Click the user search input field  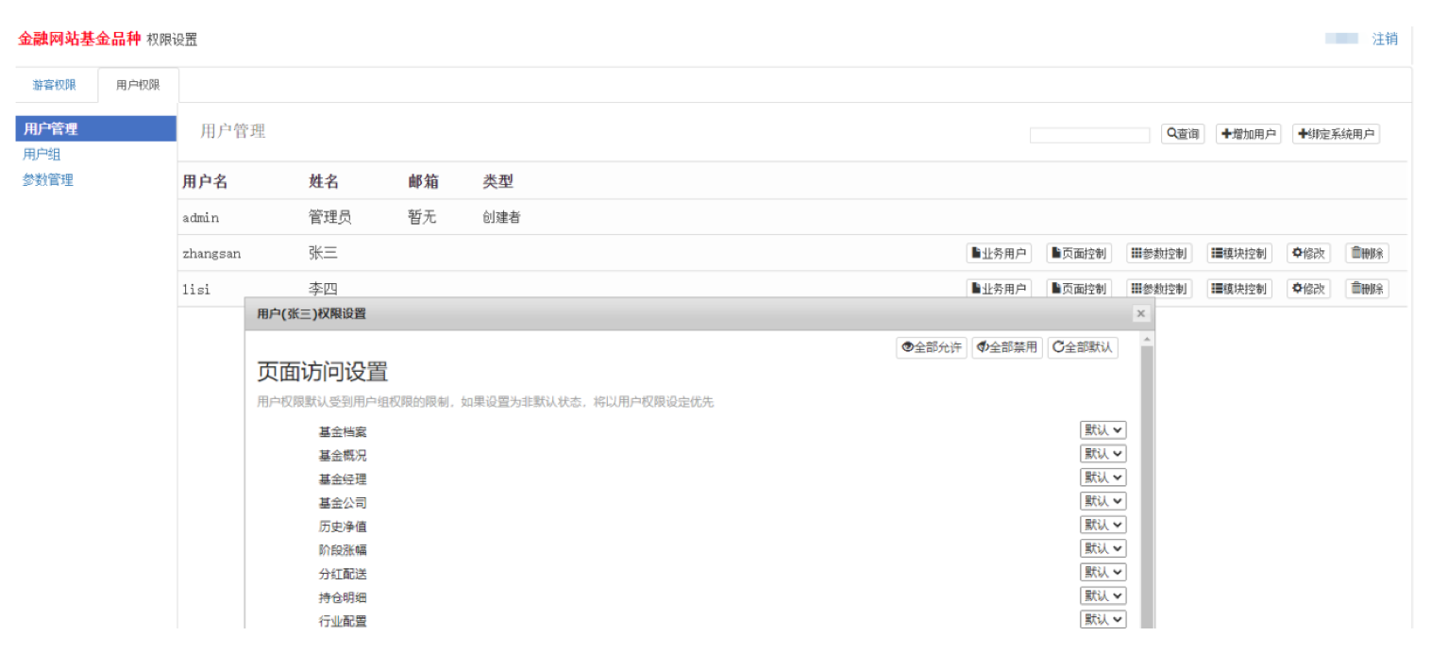(1089, 135)
